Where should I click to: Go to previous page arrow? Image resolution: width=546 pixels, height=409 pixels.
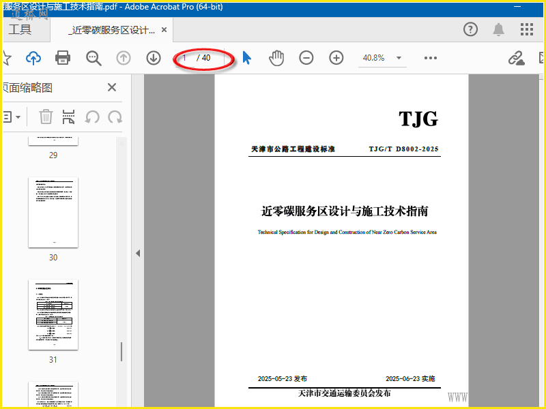(x=124, y=58)
